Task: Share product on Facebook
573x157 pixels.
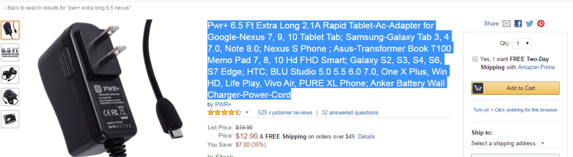Action: tap(518, 23)
